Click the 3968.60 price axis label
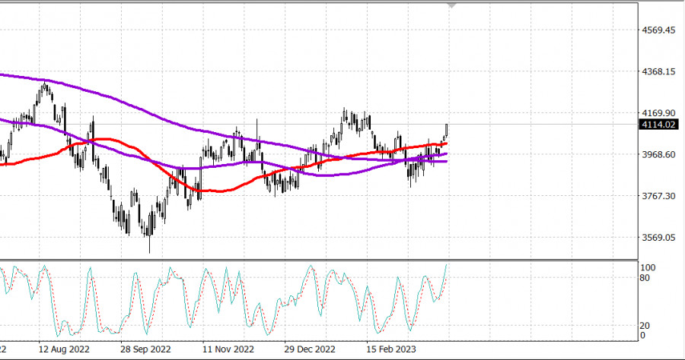Viewport: 685px width, 360px height. click(x=660, y=155)
